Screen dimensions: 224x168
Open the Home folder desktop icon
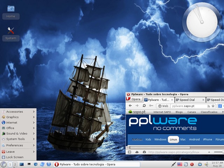click(x=11, y=12)
